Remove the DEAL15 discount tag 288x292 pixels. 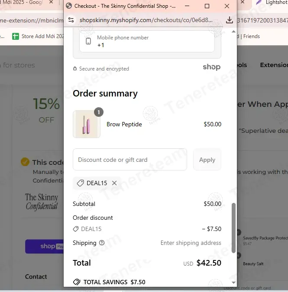pyautogui.click(x=114, y=183)
